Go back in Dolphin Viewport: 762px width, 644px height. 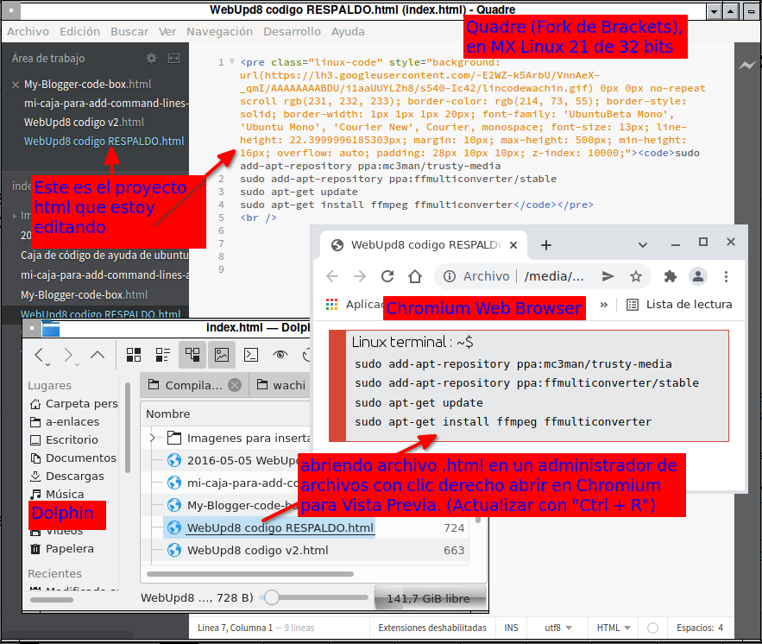click(41, 356)
